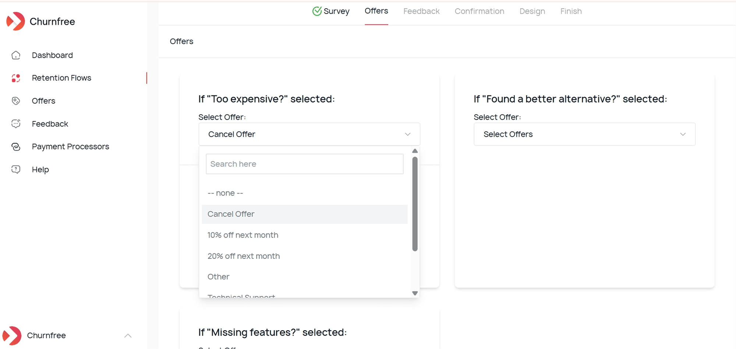Switch to the Feedback step tab

coord(421,11)
